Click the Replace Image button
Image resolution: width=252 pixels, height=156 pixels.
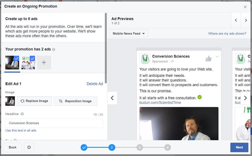pos(34,101)
